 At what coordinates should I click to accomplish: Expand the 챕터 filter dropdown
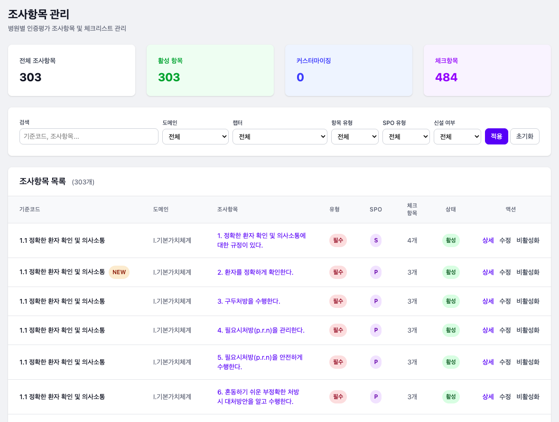click(x=279, y=137)
